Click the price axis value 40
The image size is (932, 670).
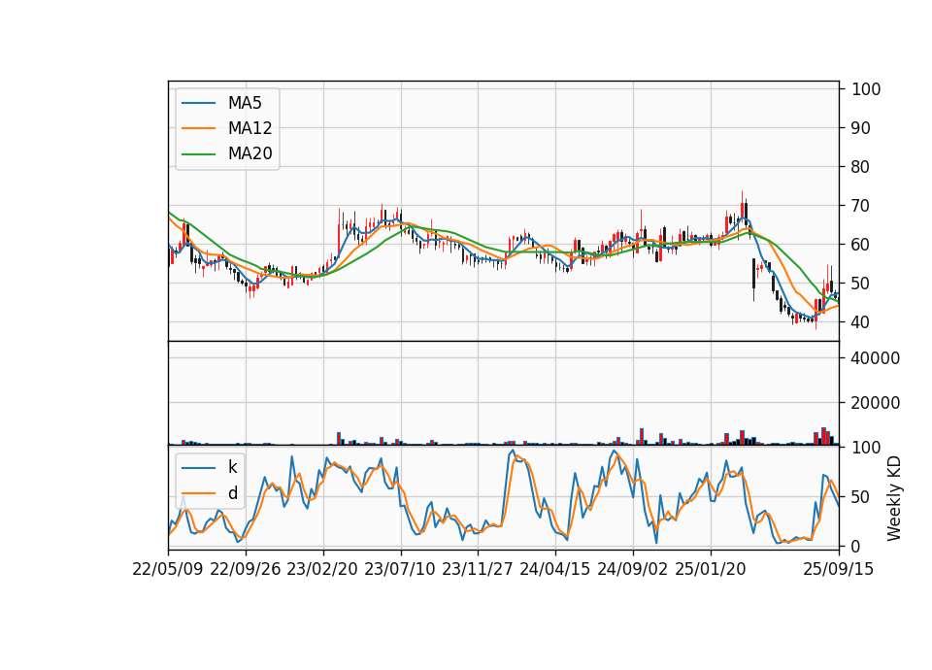click(861, 322)
